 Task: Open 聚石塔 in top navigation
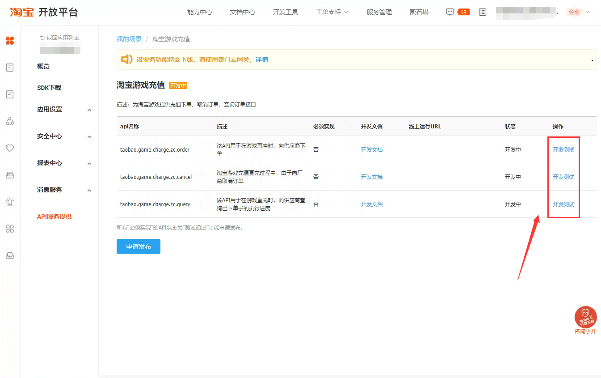click(419, 12)
